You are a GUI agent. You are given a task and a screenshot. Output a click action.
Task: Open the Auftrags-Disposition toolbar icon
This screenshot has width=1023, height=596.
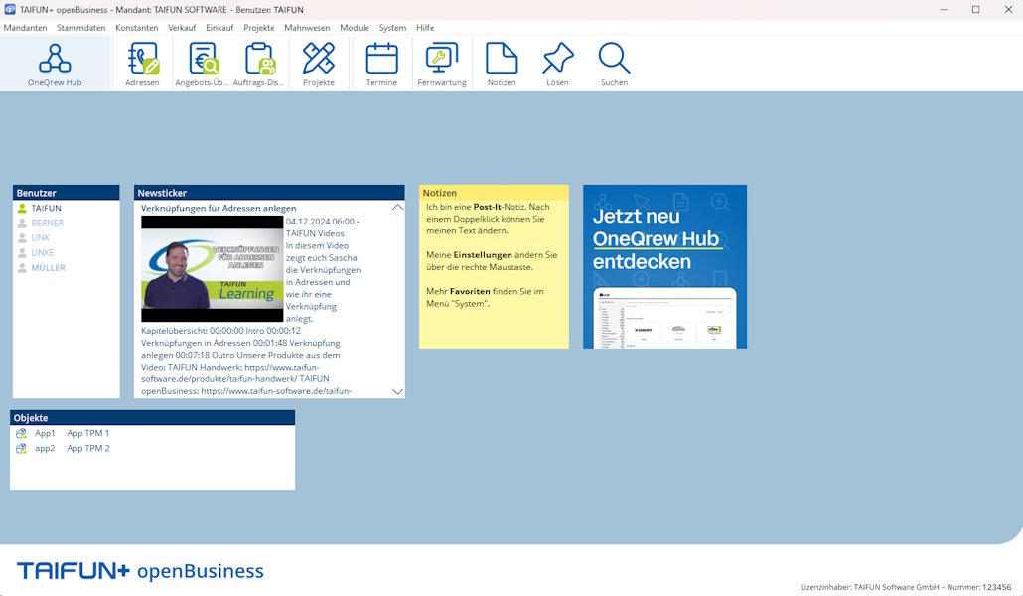point(259,64)
